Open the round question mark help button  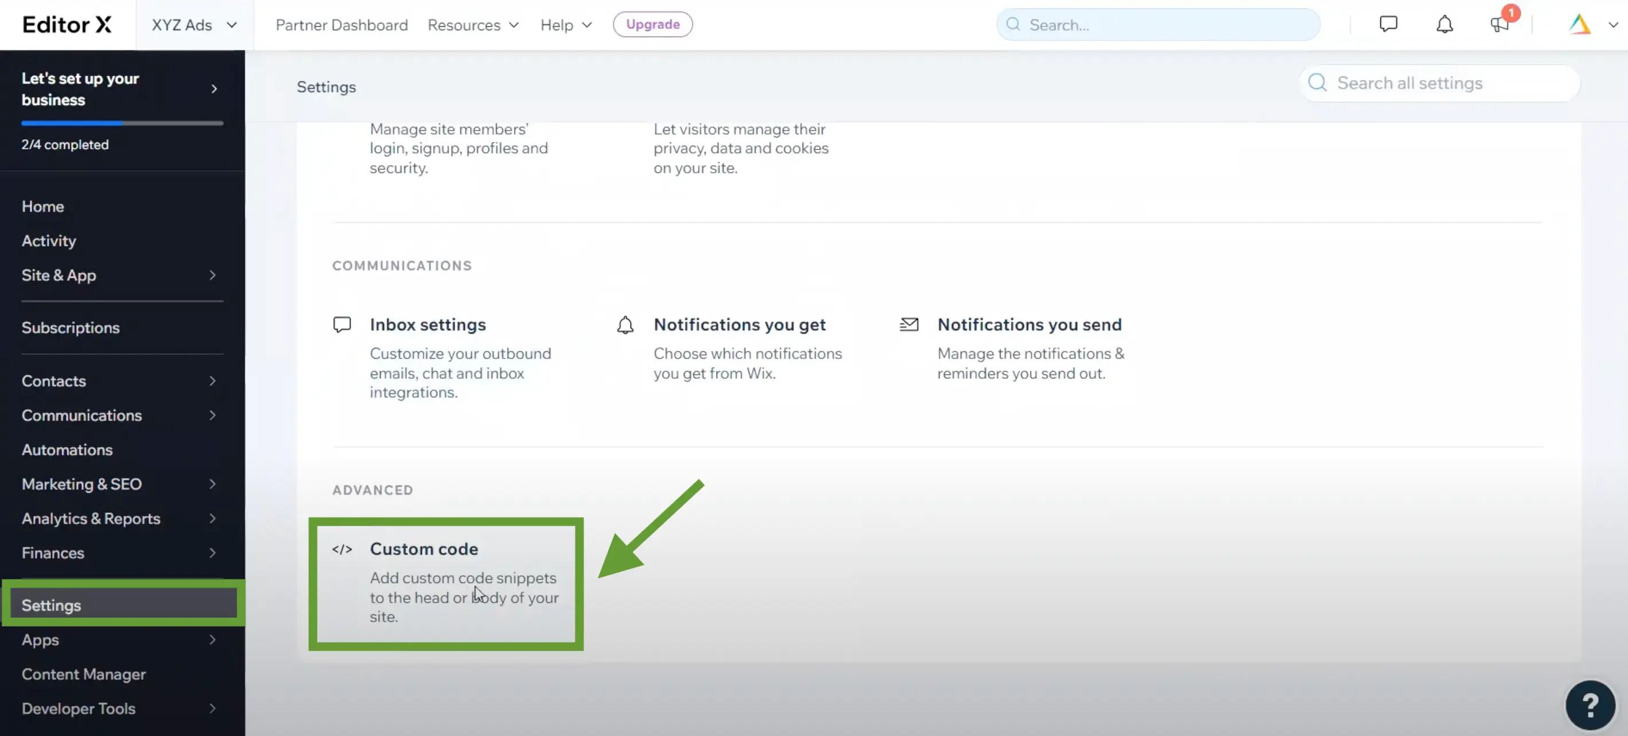coord(1590,704)
